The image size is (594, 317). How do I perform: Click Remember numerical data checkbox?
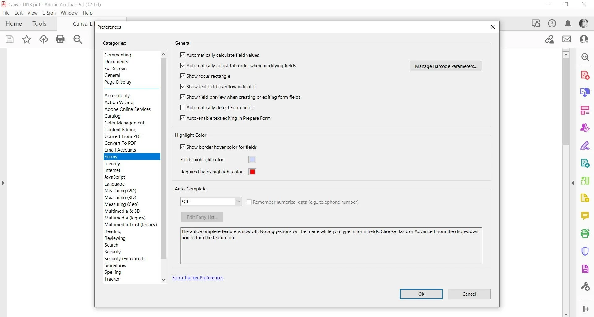pos(249,202)
